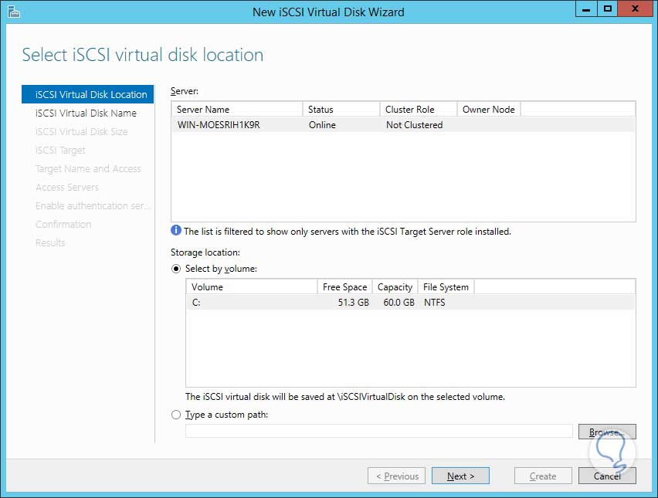Click the Owner Node column header

[488, 110]
